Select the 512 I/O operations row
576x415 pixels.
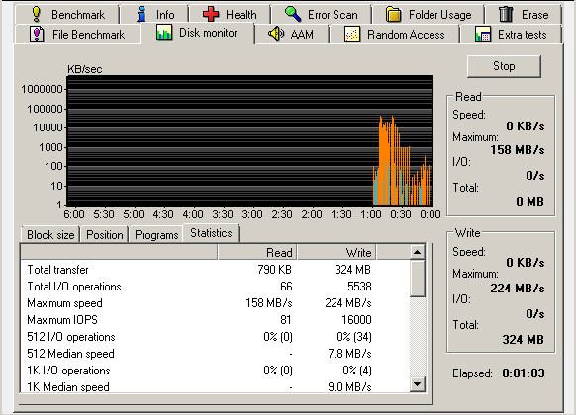click(215, 337)
